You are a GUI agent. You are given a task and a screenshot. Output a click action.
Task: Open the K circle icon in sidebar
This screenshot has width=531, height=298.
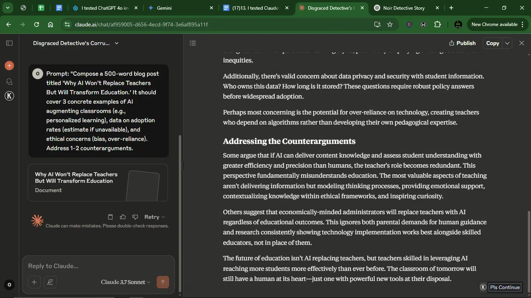(9, 96)
